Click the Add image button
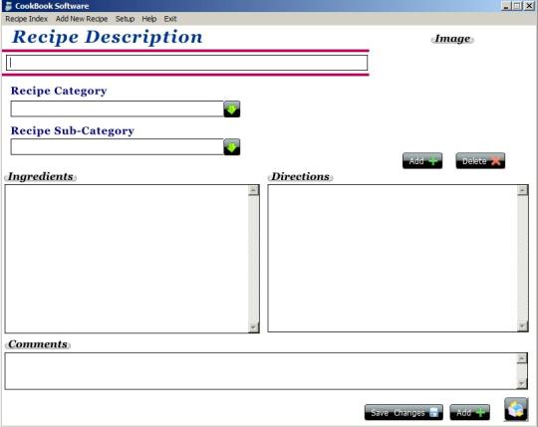The width and height of the screenshot is (538, 427). point(422,160)
